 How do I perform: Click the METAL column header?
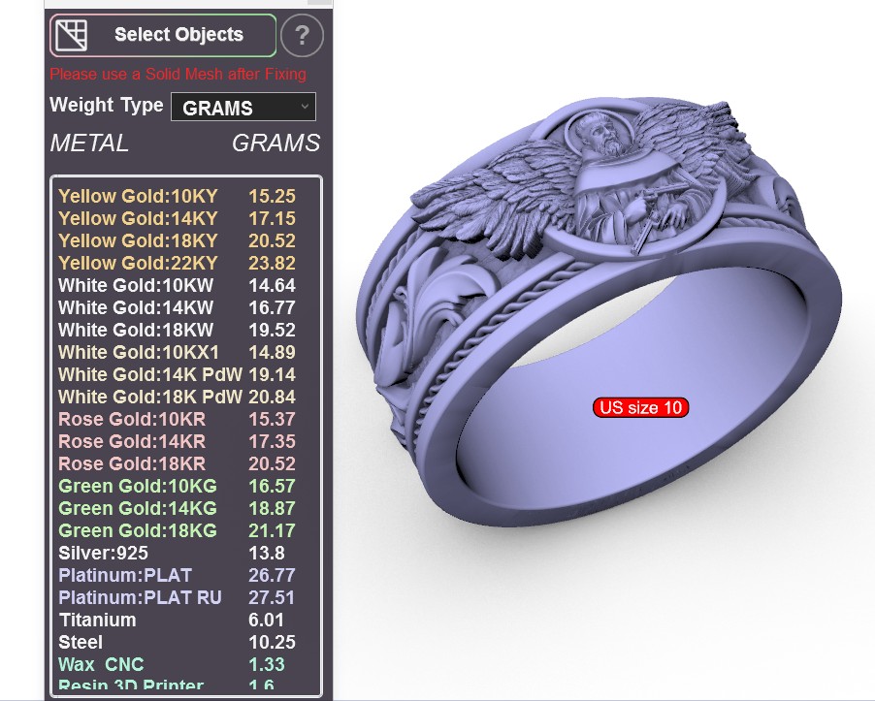[89, 143]
